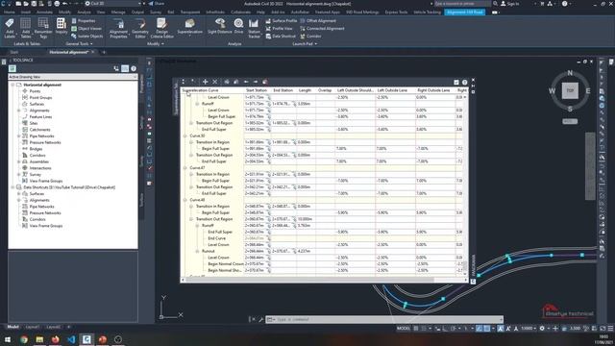The width and height of the screenshot is (615, 346).
Task: Open the Home ribbon tab
Action: pos(9,12)
